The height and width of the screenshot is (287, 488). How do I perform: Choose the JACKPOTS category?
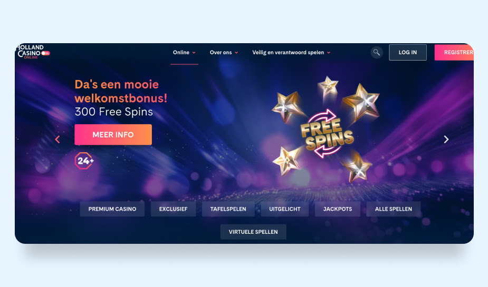tap(338, 209)
